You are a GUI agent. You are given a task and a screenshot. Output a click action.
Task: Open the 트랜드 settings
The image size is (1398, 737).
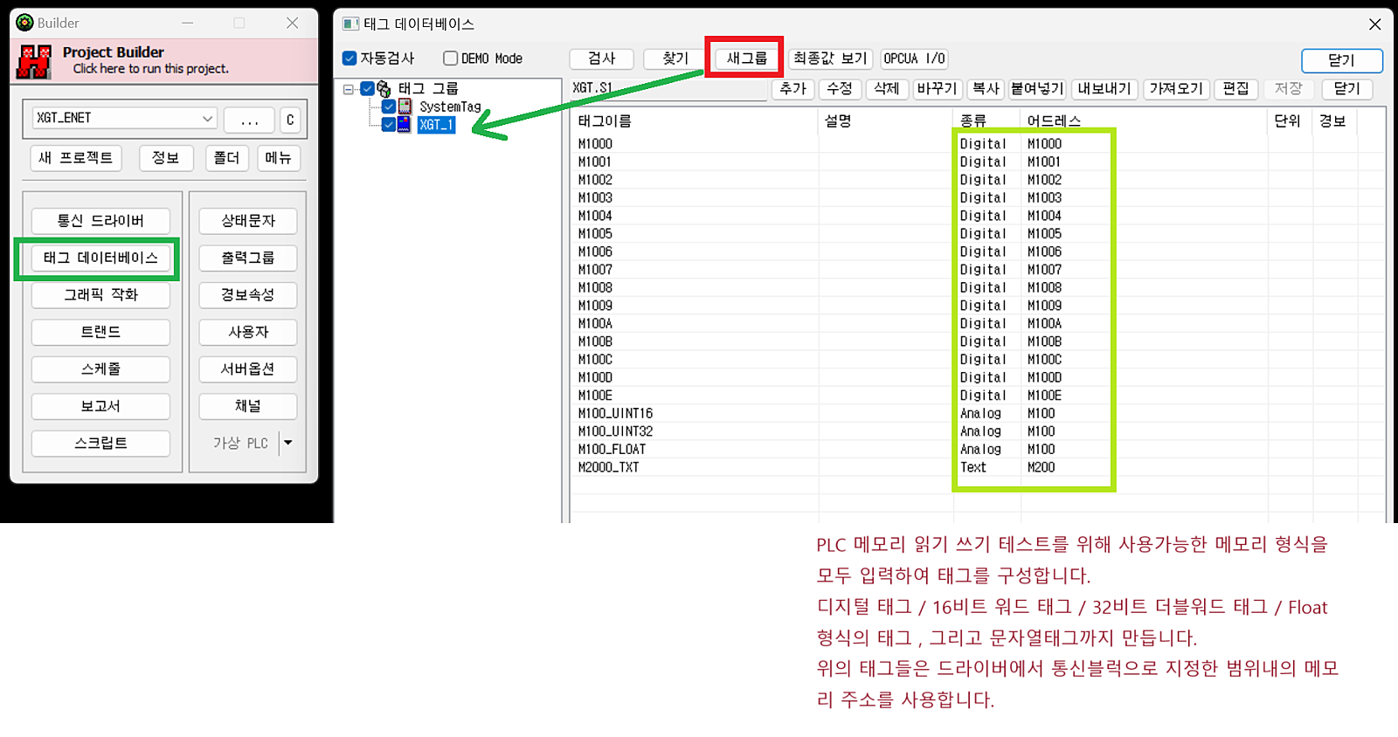pyautogui.click(x=100, y=333)
